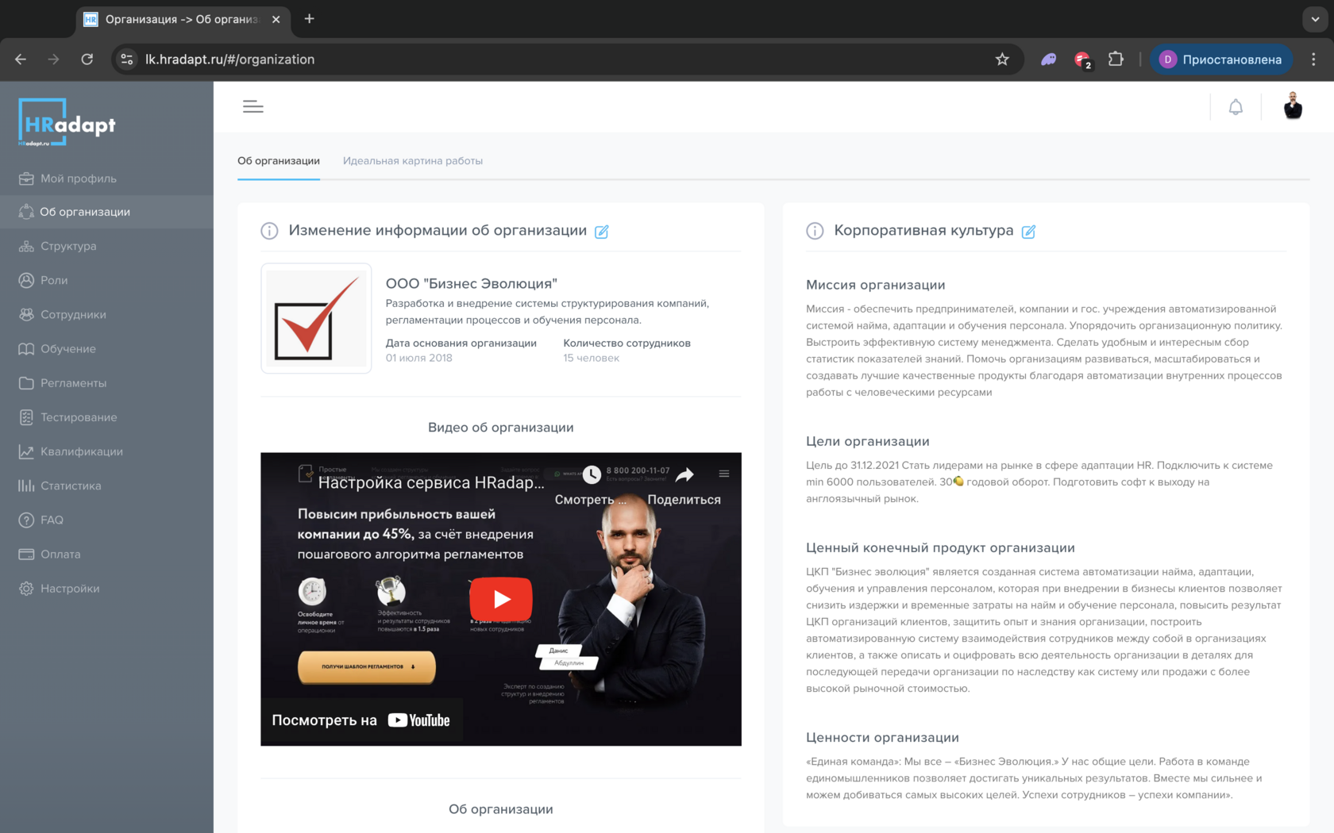Click the video share arrow icon
The image size is (1334, 833).
click(684, 475)
